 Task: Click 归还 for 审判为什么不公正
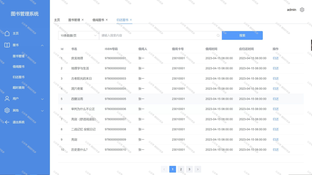point(275,109)
